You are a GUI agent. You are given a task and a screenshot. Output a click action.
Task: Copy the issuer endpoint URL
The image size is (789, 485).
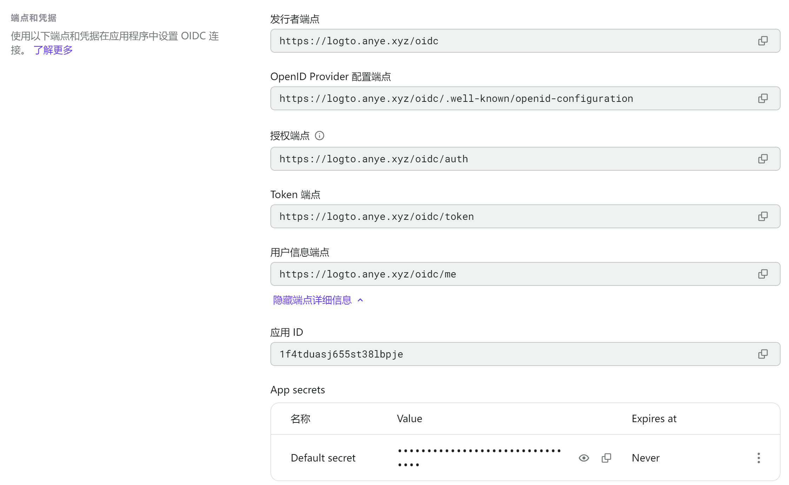tap(763, 41)
